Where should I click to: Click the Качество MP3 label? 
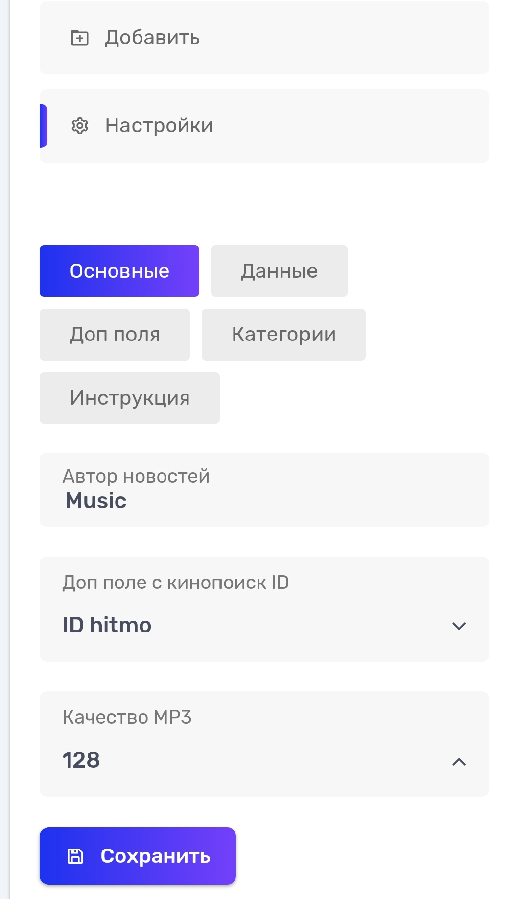127,717
